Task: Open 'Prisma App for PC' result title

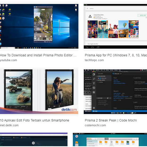Action: (116, 55)
